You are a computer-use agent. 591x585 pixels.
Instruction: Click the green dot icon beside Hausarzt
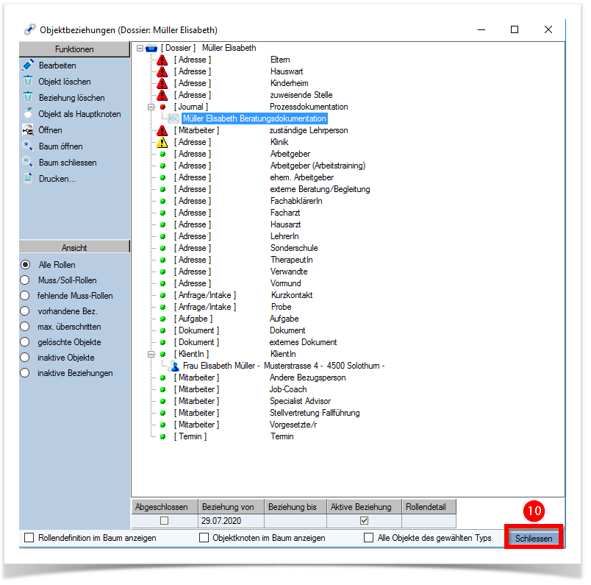point(163,224)
